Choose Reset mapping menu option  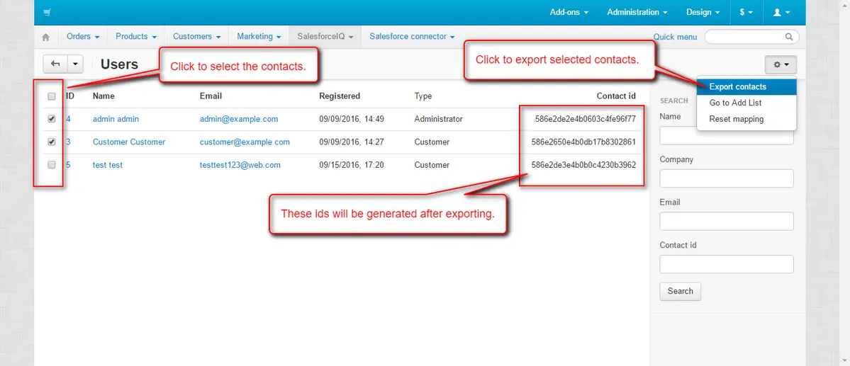tap(736, 119)
